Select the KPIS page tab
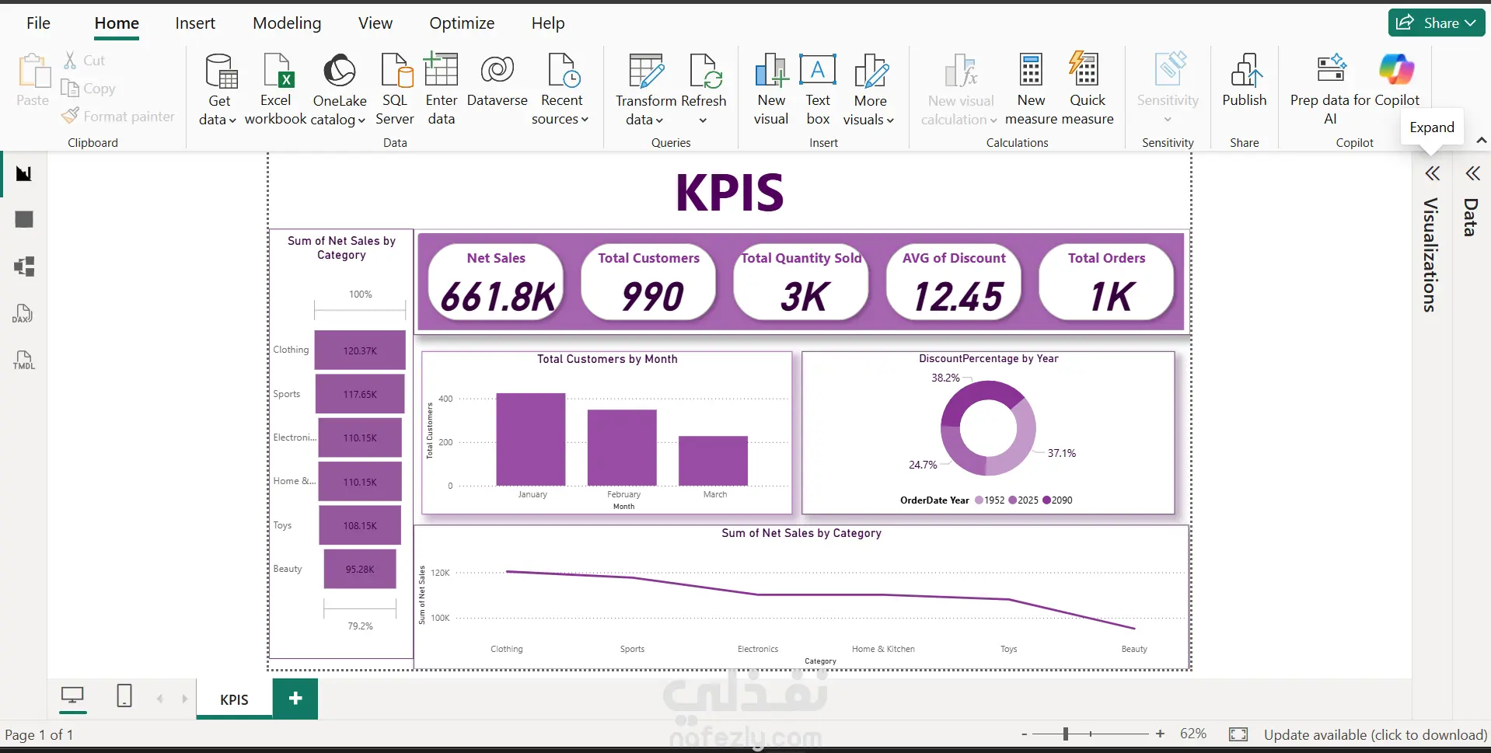1491x753 pixels. click(234, 699)
